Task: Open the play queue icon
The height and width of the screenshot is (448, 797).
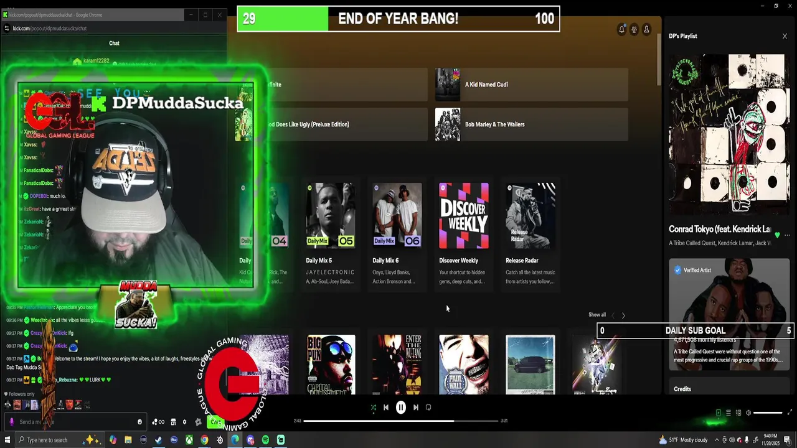Action: 728,413
